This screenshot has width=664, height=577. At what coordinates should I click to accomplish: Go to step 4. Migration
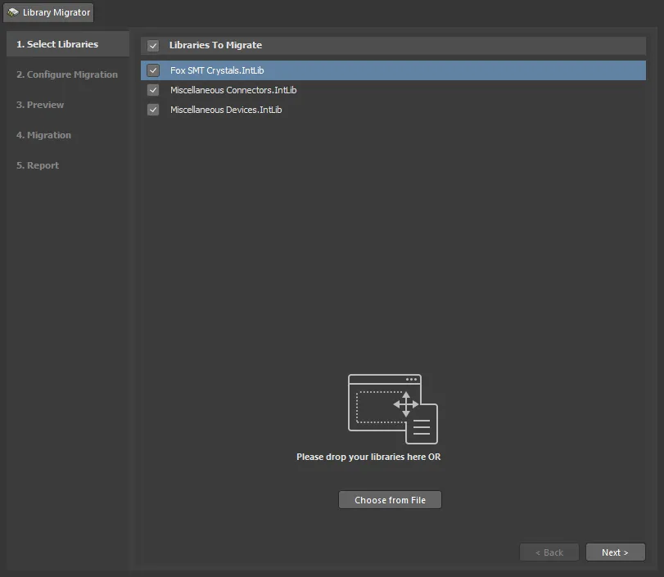[43, 135]
